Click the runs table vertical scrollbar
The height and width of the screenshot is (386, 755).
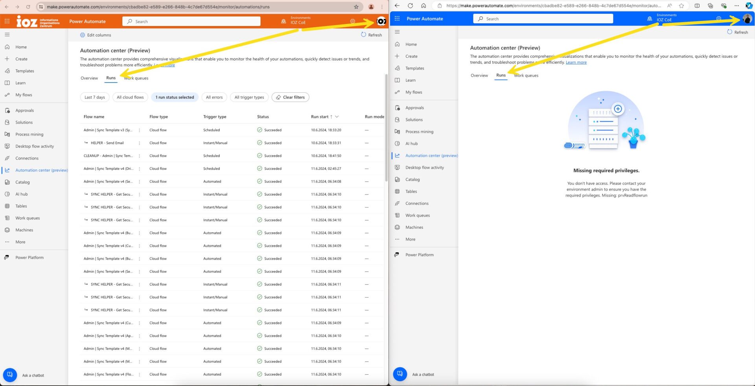click(386, 128)
